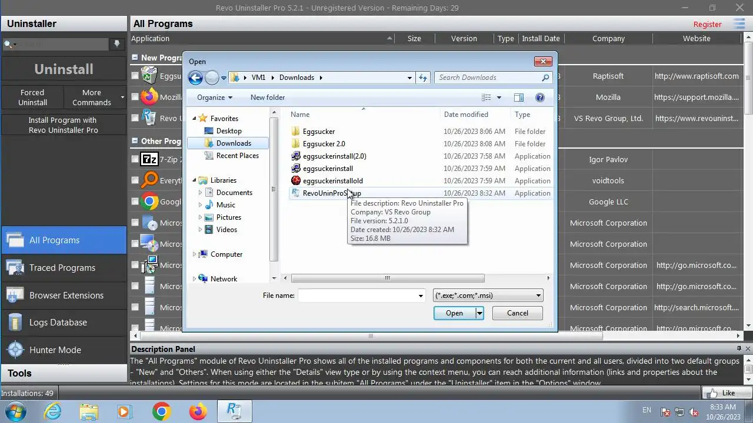Open Browser Extensions module
The image size is (753, 423).
64,295
